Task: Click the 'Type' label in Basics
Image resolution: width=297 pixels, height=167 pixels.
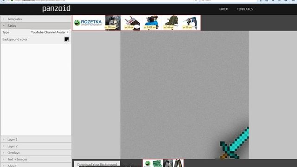Action: tap(6, 32)
